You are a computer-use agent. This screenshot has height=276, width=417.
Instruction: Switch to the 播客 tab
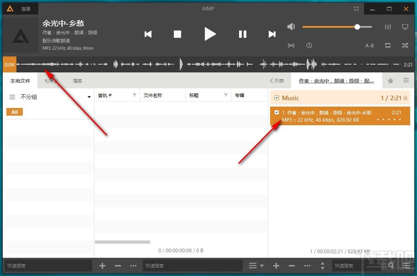click(x=77, y=81)
